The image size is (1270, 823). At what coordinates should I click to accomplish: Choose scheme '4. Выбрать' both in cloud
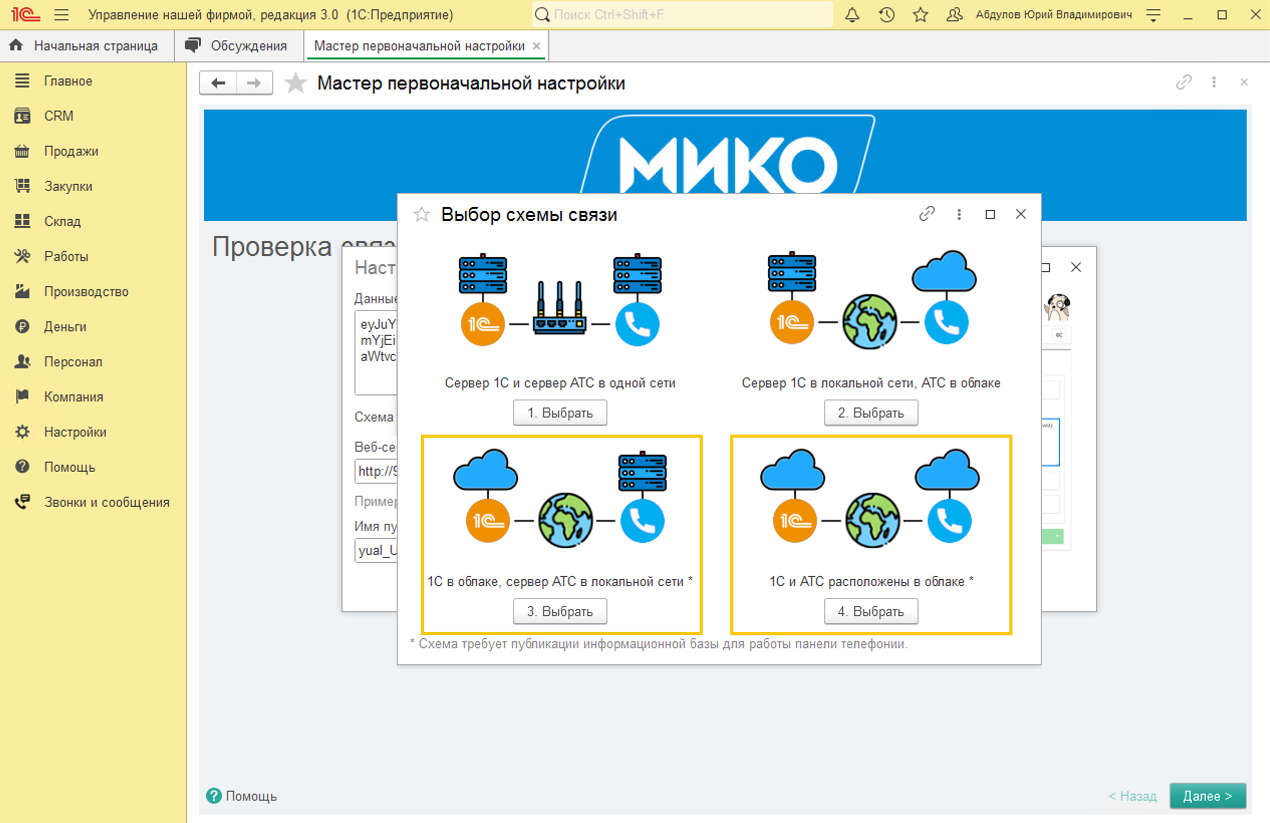coord(870,611)
